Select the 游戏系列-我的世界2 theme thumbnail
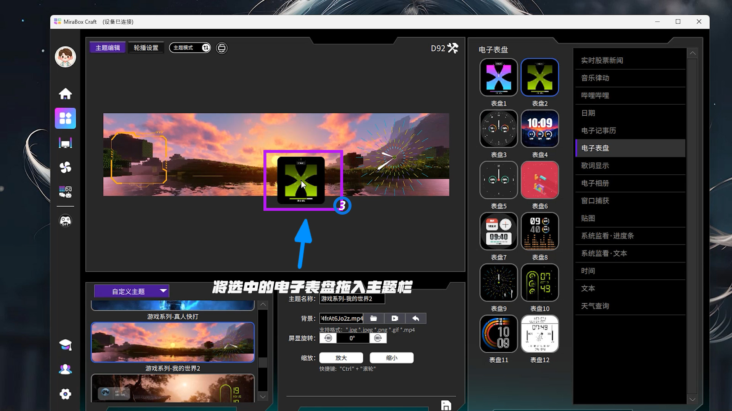 click(x=173, y=342)
